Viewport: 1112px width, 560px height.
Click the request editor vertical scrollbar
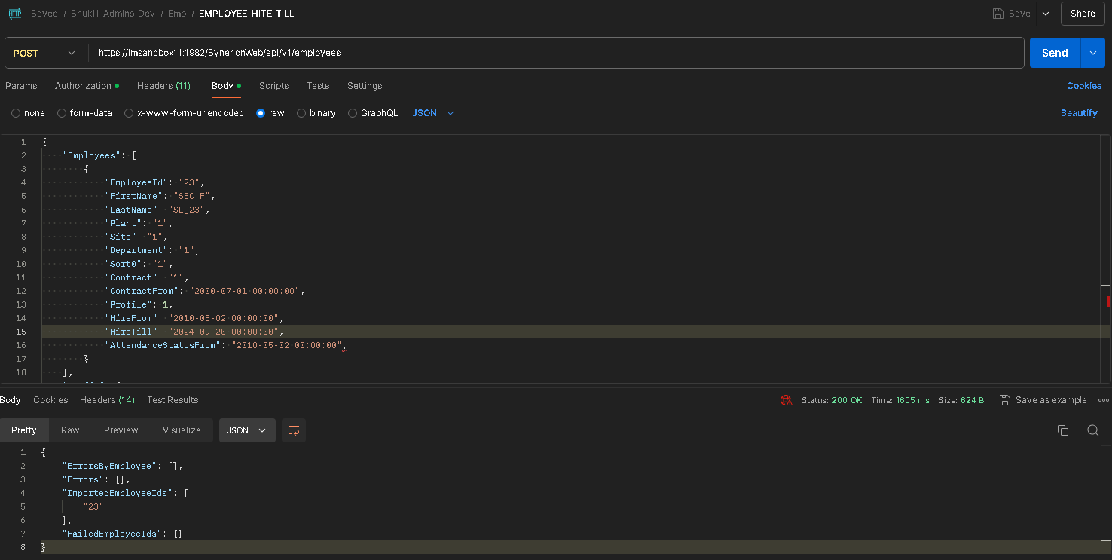click(x=1105, y=259)
